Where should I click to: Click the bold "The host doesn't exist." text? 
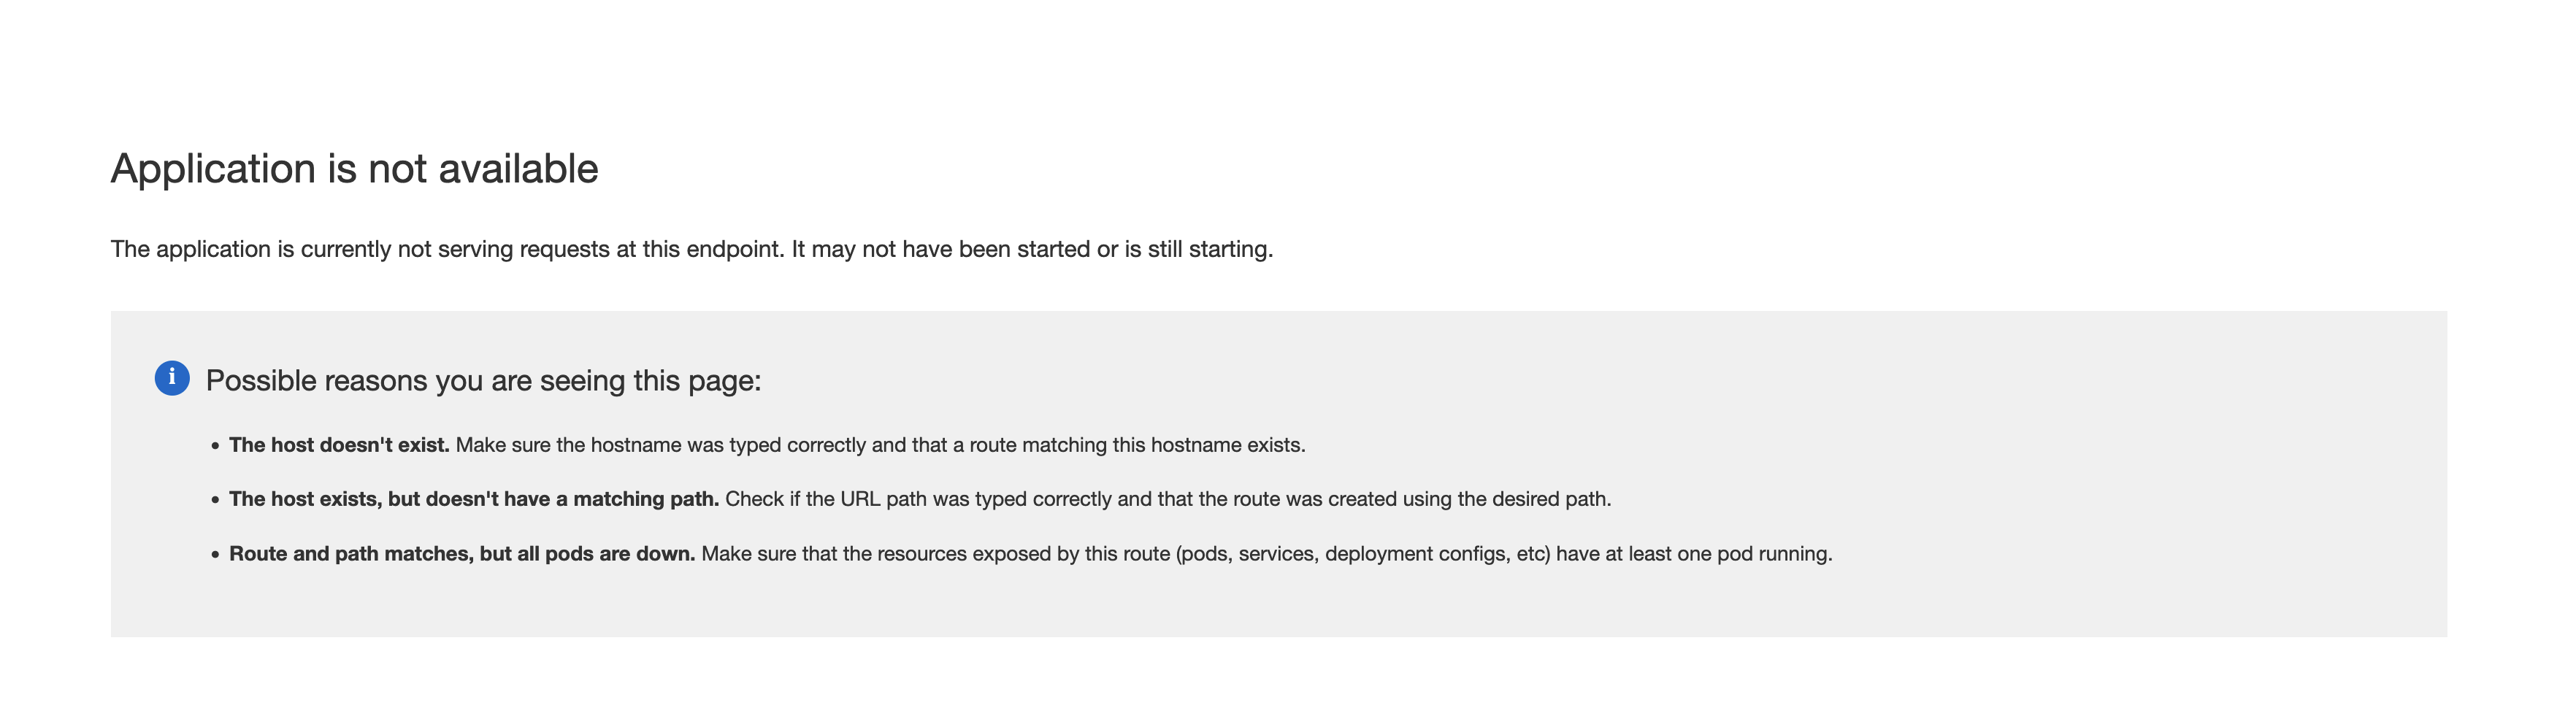[339, 445]
